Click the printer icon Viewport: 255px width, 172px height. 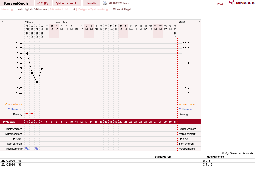click(105, 3)
